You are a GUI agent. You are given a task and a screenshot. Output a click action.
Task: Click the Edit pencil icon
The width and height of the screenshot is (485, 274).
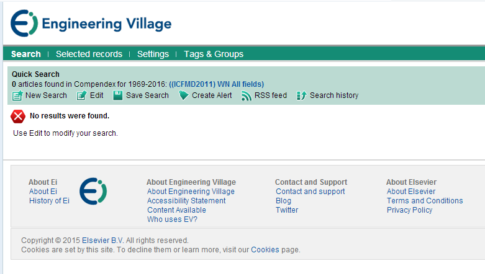[81, 95]
